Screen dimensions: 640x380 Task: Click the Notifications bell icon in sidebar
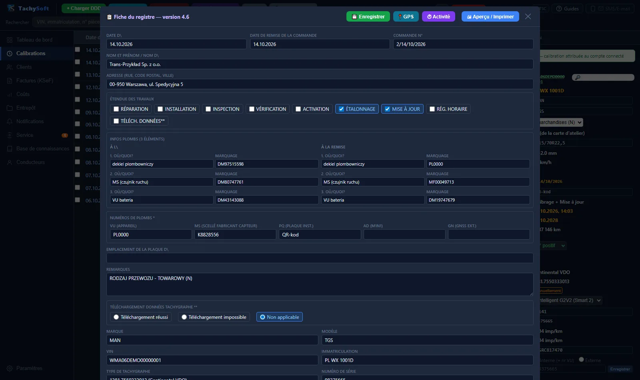(10, 122)
